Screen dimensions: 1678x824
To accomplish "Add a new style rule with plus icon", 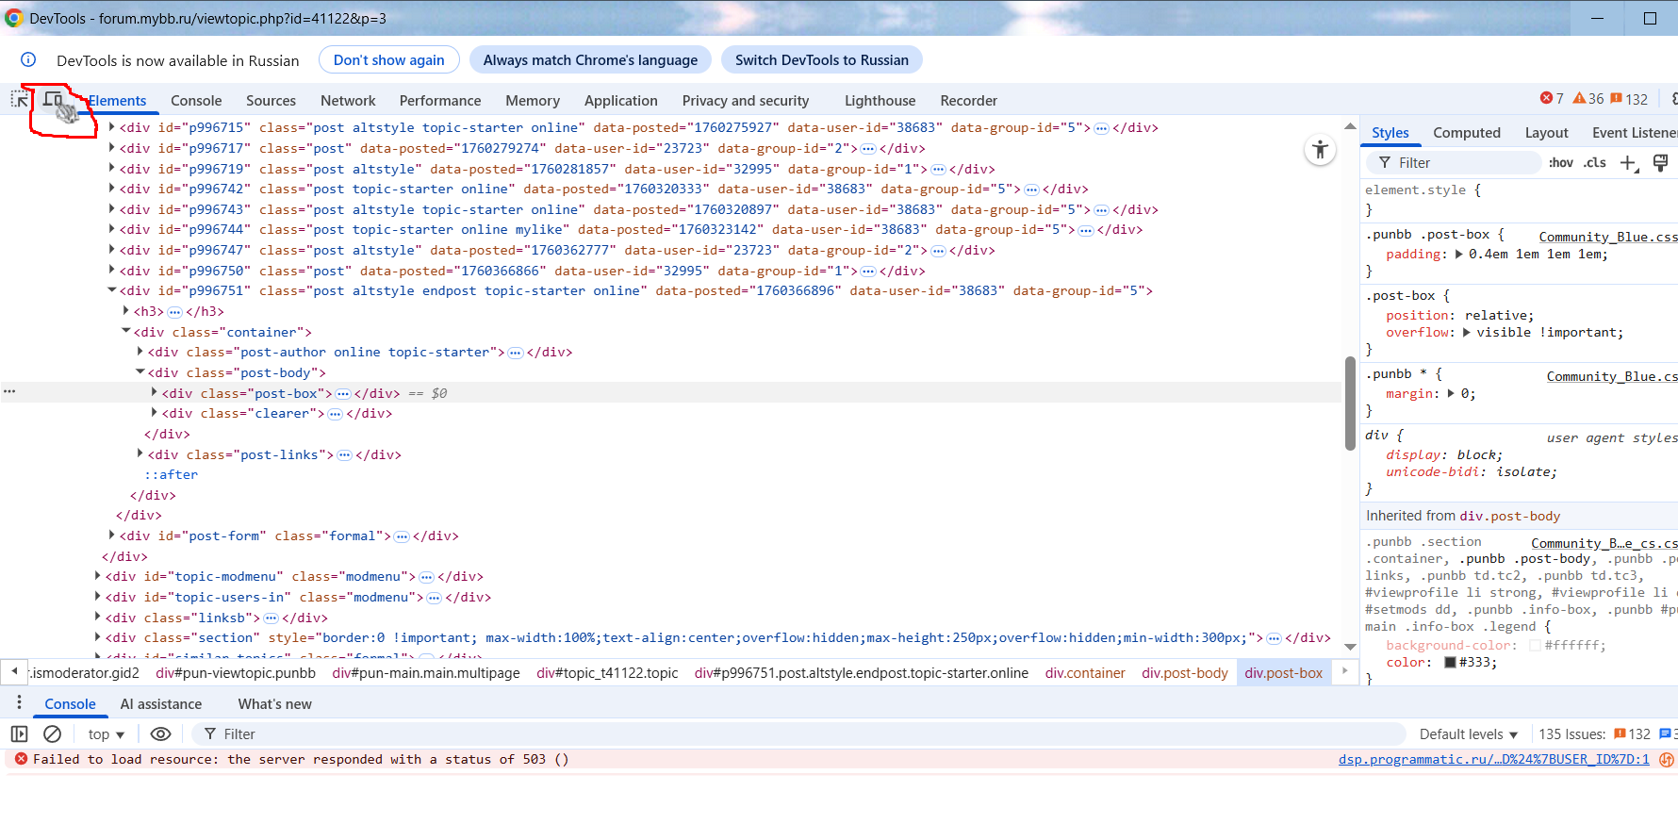I will click(x=1628, y=163).
